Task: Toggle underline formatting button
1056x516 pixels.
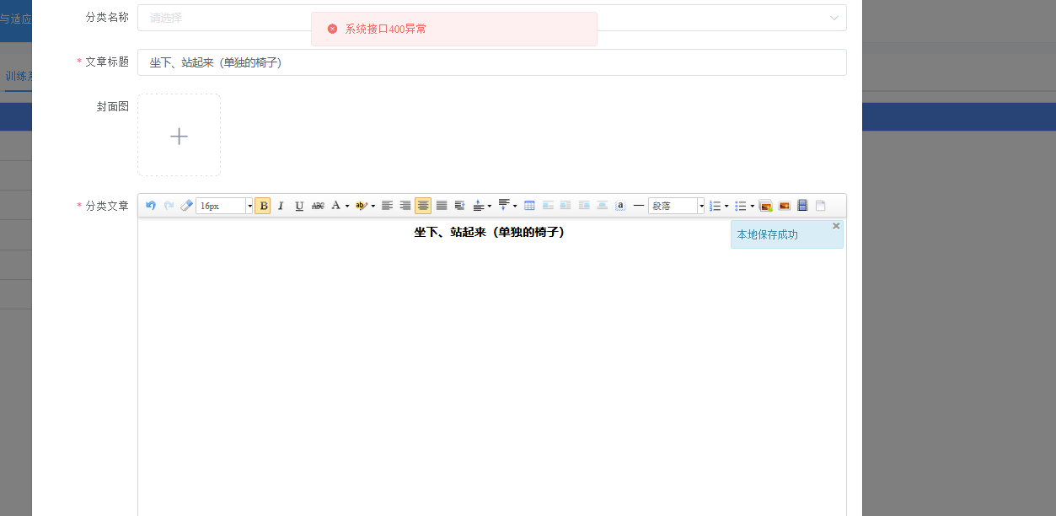Action: (299, 206)
